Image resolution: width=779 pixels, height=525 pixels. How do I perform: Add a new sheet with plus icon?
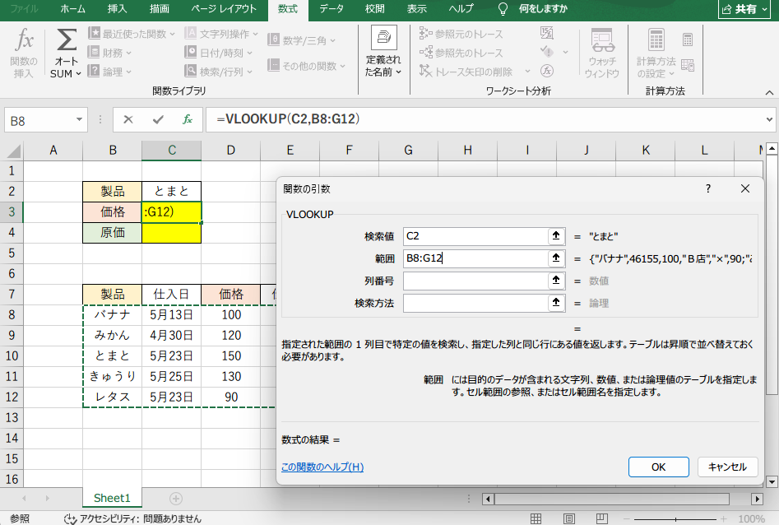175,498
